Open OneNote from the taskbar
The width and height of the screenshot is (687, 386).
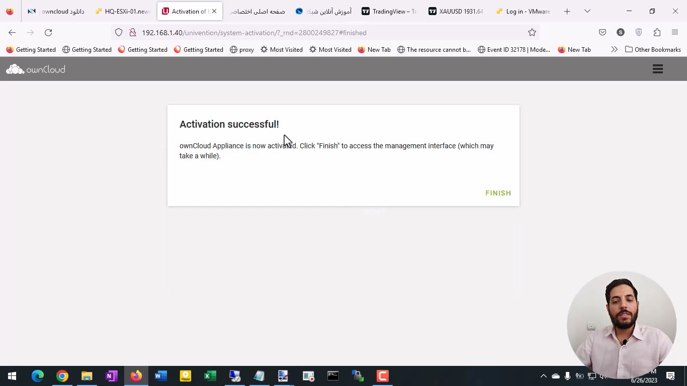click(112, 376)
